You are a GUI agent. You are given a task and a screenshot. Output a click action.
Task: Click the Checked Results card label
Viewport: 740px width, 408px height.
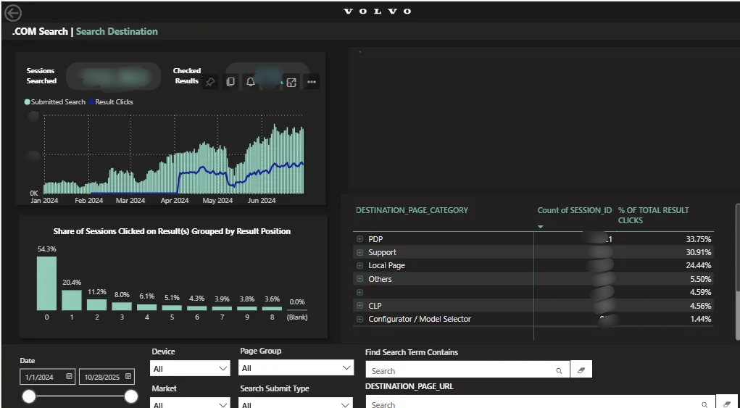(187, 76)
